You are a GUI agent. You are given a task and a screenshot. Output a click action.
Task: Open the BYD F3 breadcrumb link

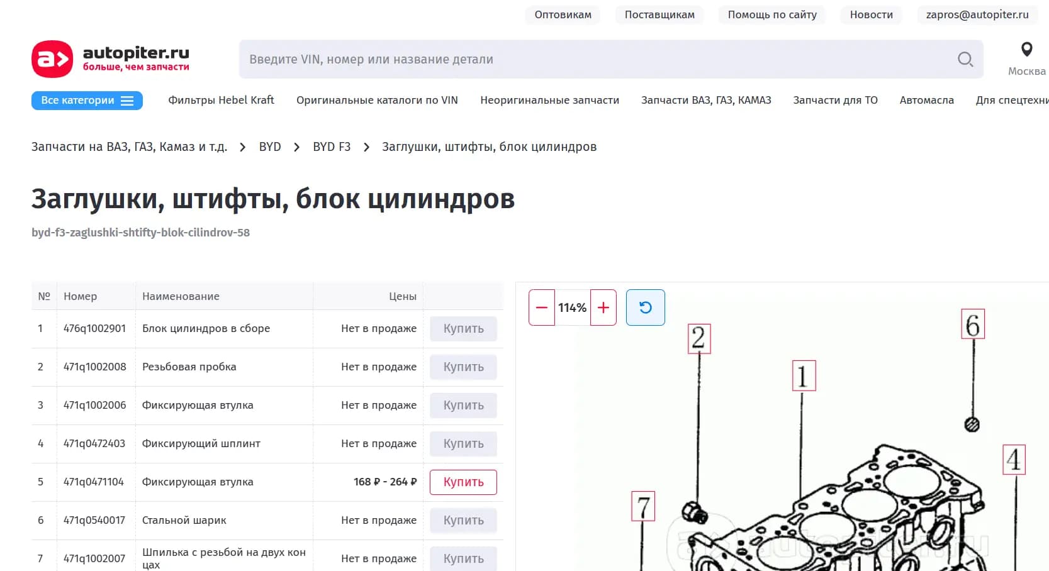pos(332,147)
